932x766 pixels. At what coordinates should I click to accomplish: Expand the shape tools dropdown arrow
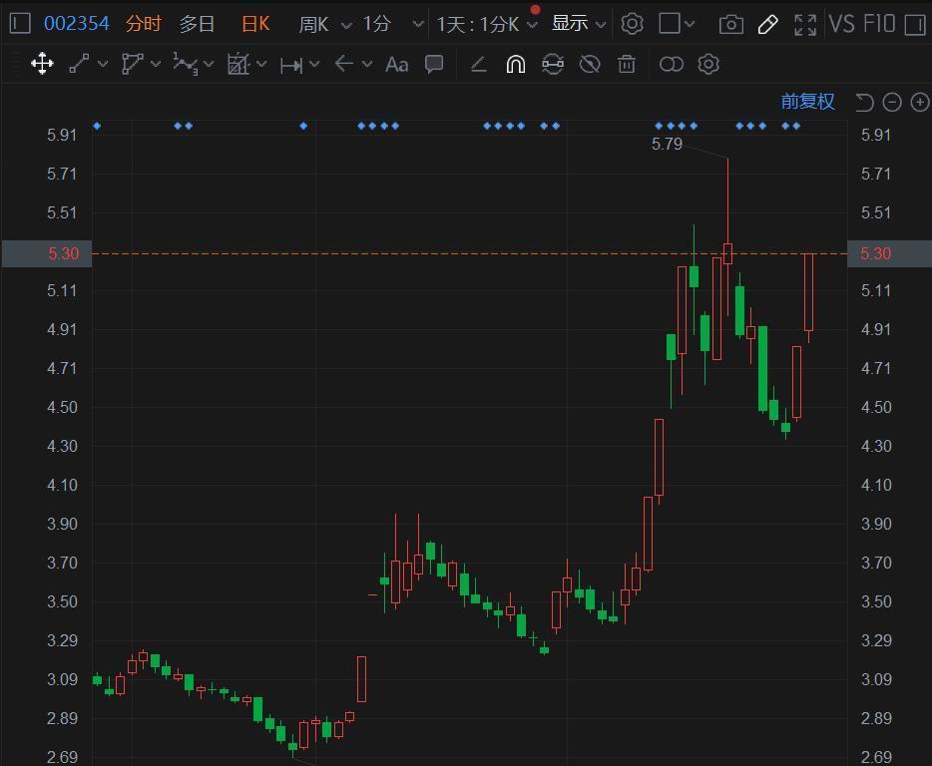click(x=156, y=64)
